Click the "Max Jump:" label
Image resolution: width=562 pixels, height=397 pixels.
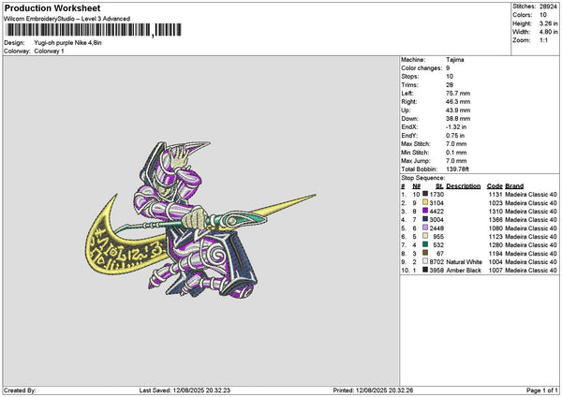pyautogui.click(x=416, y=161)
